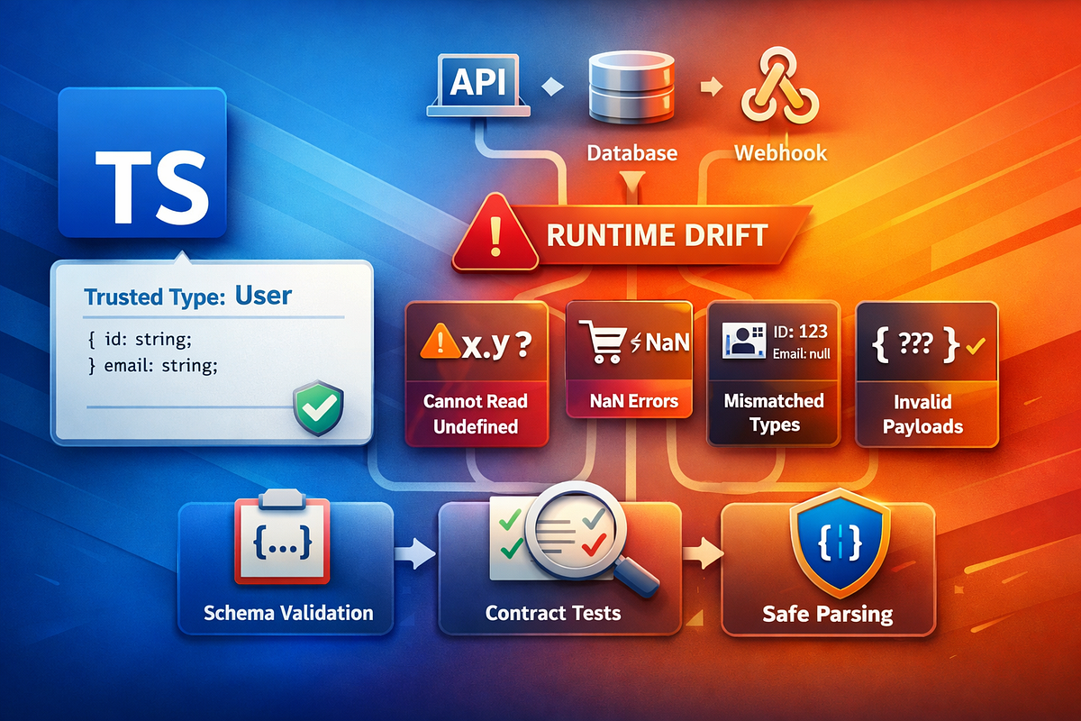Screen dimensions: 1081x721
Task: Click the arrow between Contract Tests and Safe Parsing
Action: pos(704,552)
